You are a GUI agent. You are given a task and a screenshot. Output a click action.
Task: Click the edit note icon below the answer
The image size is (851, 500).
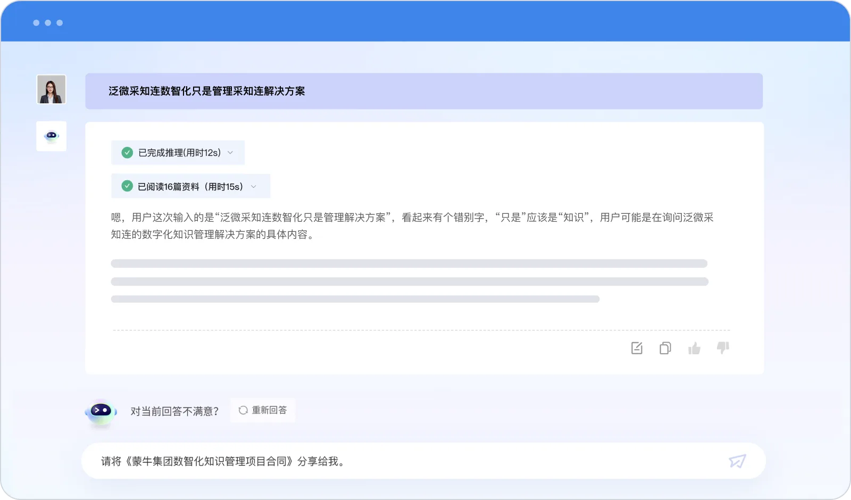tap(637, 348)
